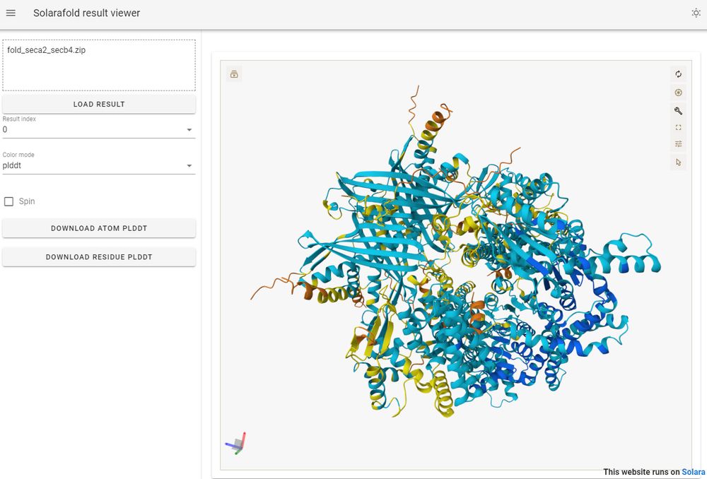The height and width of the screenshot is (479, 707).
Task: Toggle selection mode with the cursor icon
Action: click(678, 162)
